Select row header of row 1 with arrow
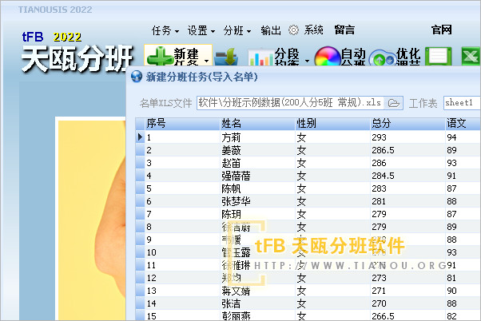This screenshot has width=481, height=321. (140, 137)
